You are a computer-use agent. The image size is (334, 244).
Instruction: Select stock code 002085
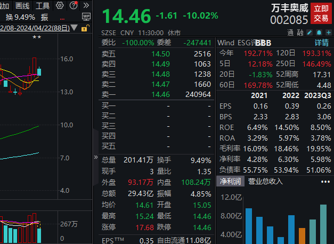pos(289,20)
